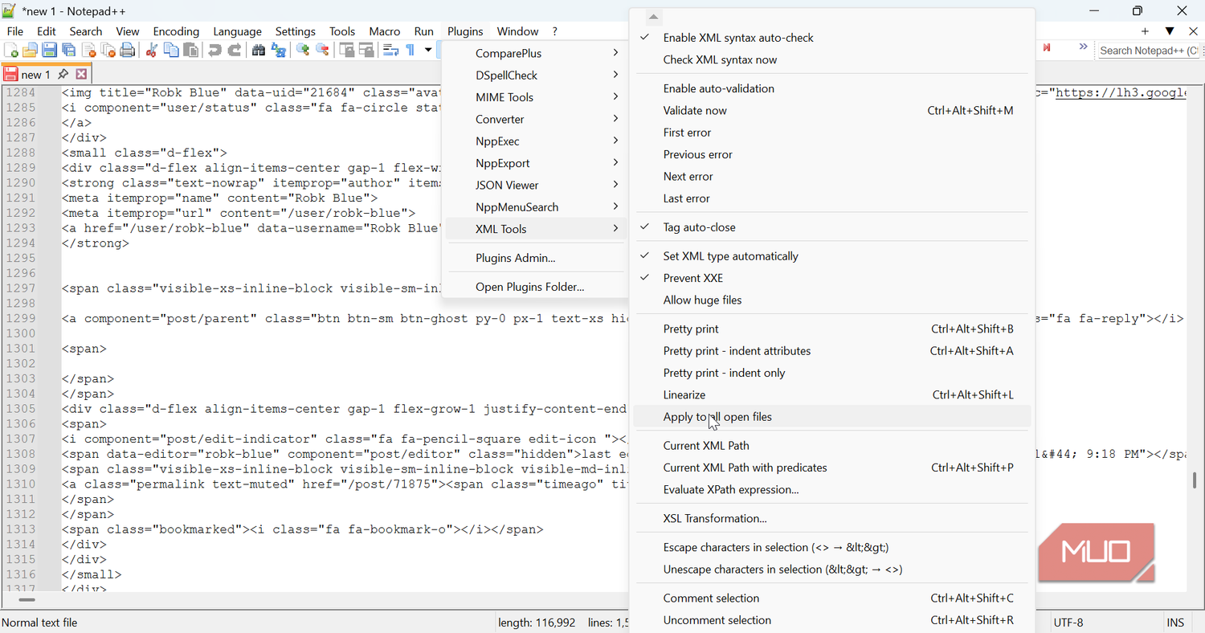This screenshot has width=1205, height=633.
Task: Open the Window menu
Action: pos(517,31)
